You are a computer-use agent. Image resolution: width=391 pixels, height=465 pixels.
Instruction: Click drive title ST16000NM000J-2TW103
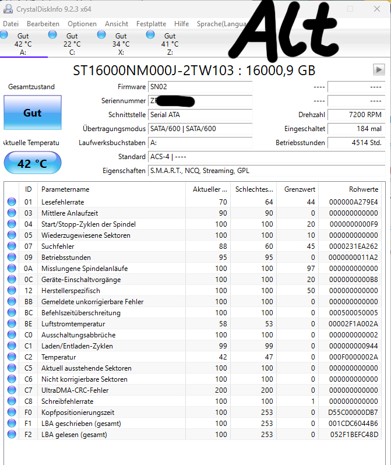153,71
